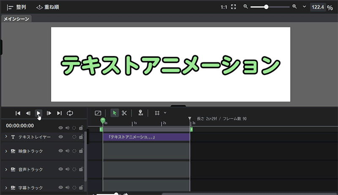Open the 重ね順 menu
This screenshot has height=195, width=338.
click(47, 7)
